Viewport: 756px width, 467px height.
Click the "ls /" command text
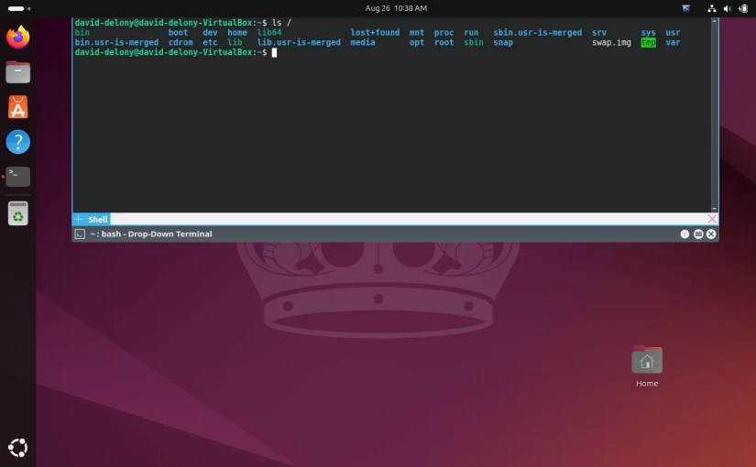[x=281, y=23]
